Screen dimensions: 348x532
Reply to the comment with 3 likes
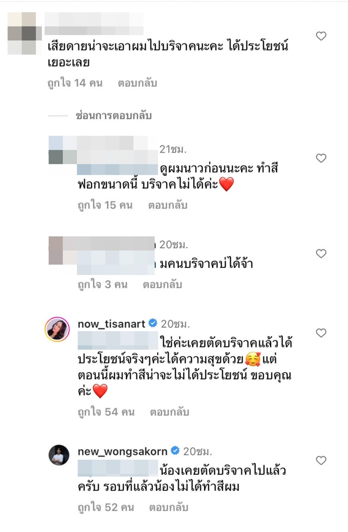click(162, 284)
